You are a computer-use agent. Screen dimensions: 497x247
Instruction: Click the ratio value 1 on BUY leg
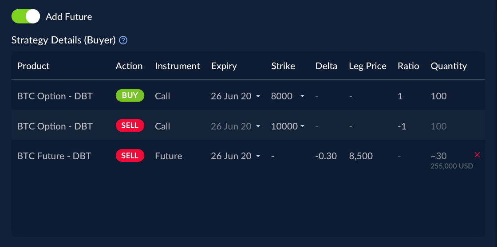pyautogui.click(x=400, y=96)
